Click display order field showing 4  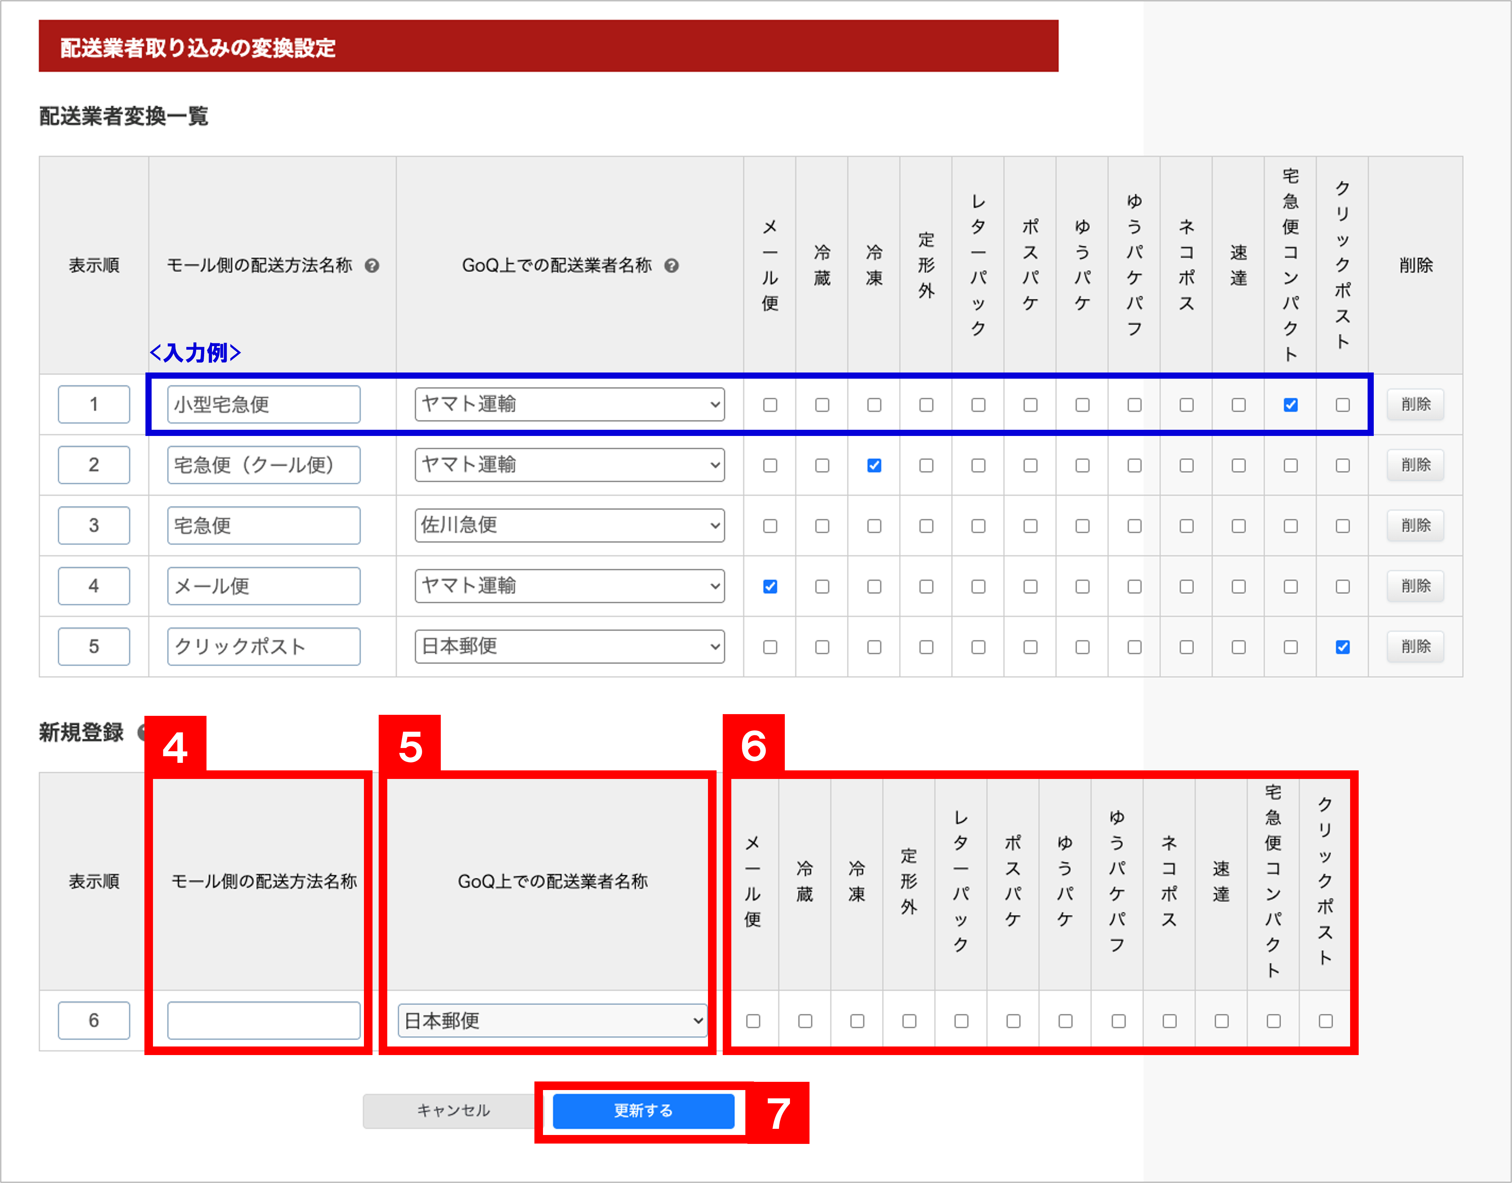pyautogui.click(x=94, y=586)
